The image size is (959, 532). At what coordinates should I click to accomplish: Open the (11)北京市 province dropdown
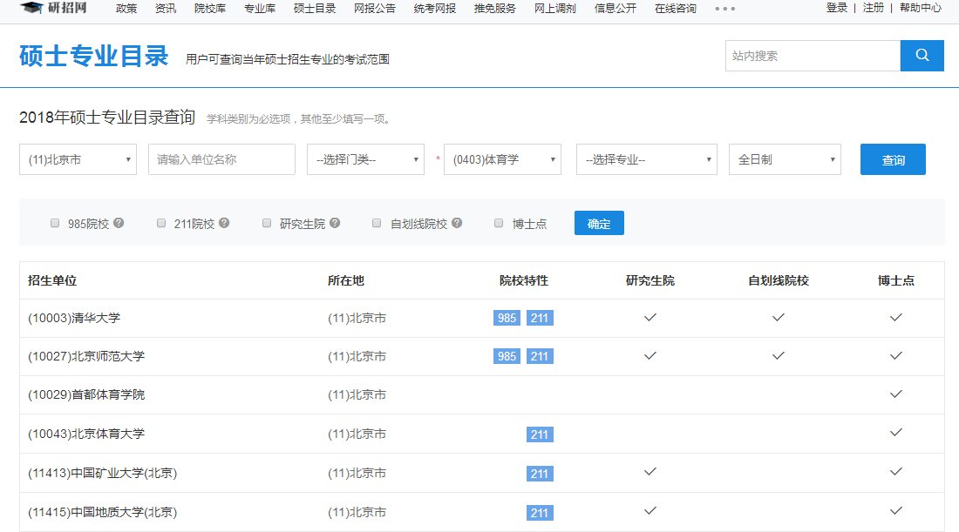click(x=77, y=159)
